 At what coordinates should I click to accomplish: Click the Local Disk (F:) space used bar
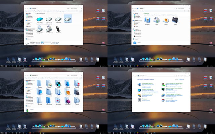46,42
